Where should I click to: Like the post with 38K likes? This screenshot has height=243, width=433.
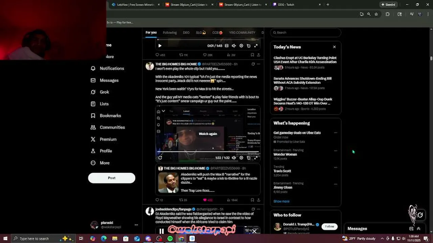click(208, 55)
